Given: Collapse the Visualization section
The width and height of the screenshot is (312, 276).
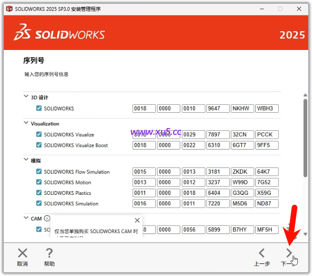Looking at the screenshot, I should pyautogui.click(x=26, y=123).
